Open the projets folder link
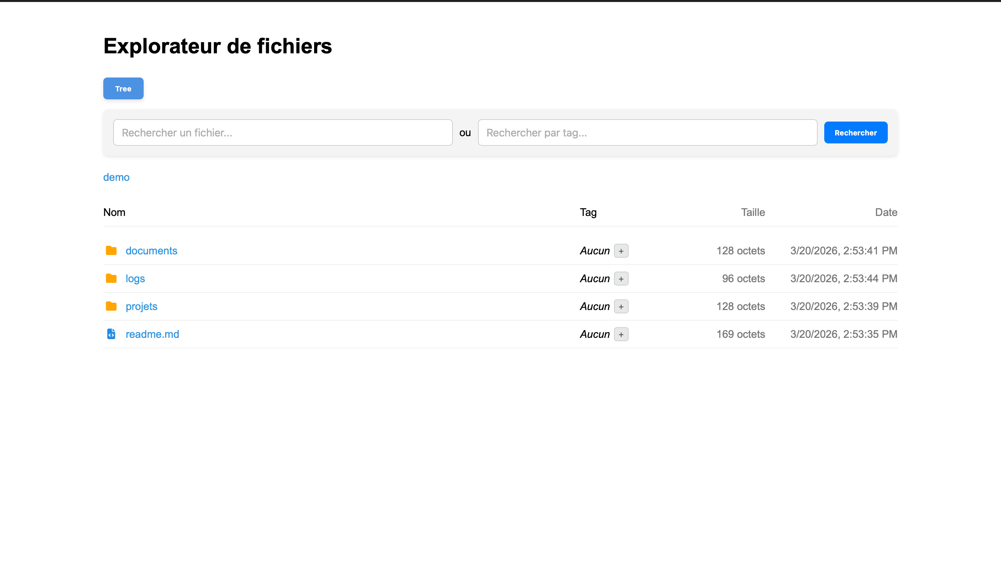The image size is (1001, 571). coord(141,306)
